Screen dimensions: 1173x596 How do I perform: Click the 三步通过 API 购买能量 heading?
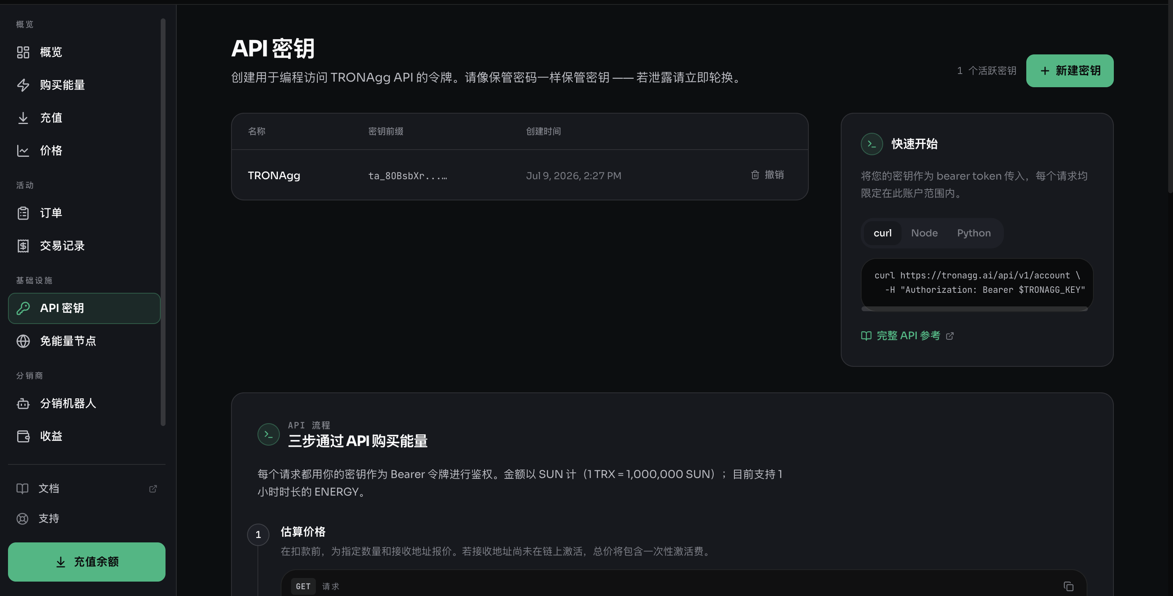(x=357, y=441)
